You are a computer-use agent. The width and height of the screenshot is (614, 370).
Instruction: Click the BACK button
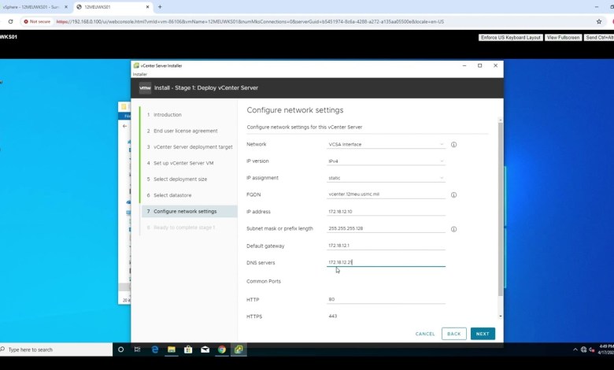pos(454,334)
